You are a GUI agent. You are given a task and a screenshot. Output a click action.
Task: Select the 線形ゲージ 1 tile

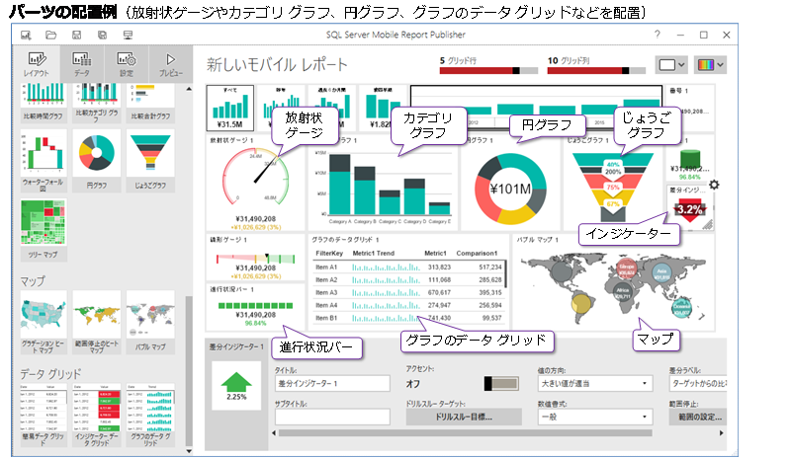tap(256, 257)
